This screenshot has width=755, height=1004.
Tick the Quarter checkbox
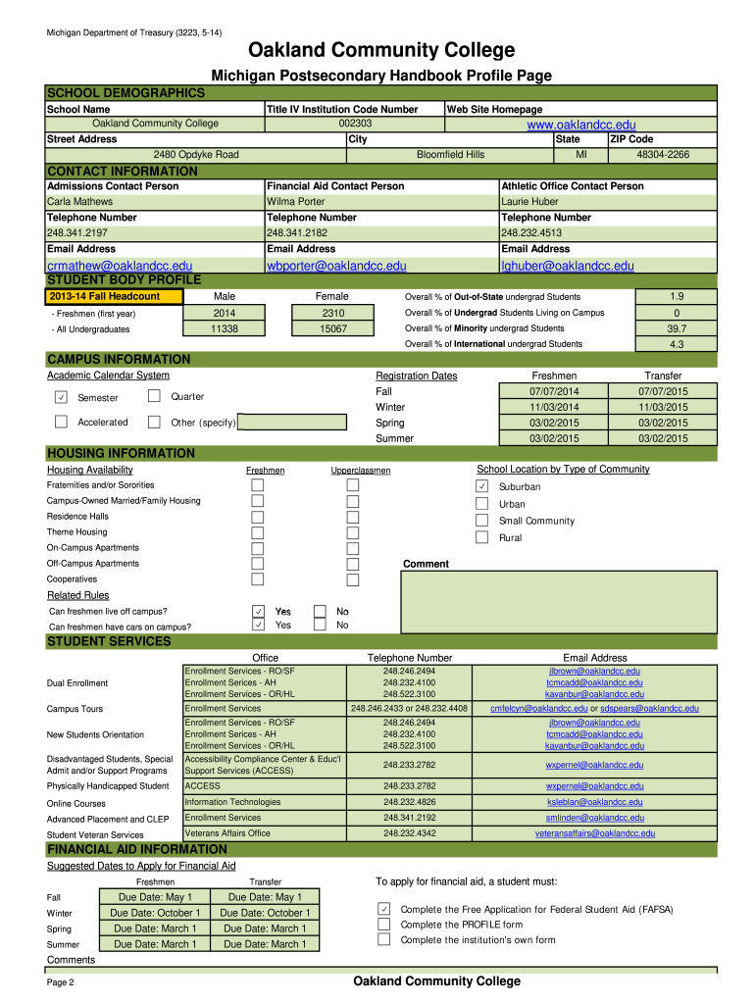click(154, 396)
